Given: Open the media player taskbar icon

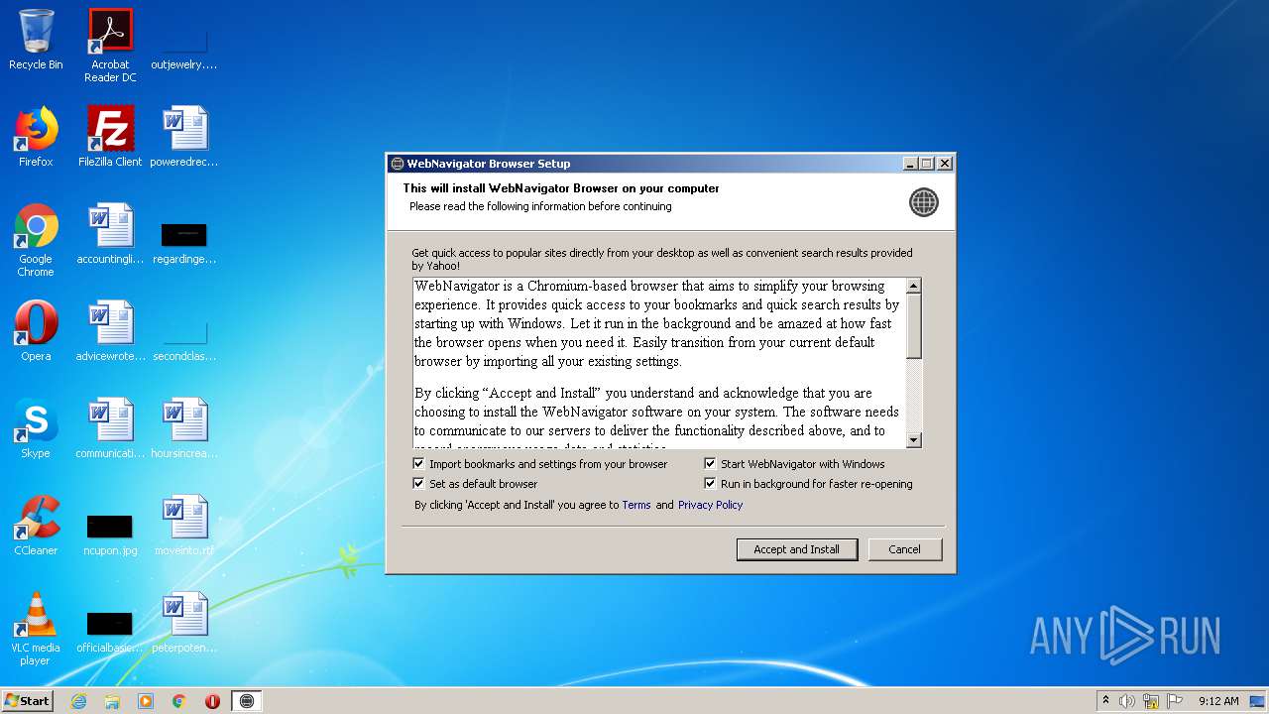Looking at the screenshot, I should (x=146, y=701).
